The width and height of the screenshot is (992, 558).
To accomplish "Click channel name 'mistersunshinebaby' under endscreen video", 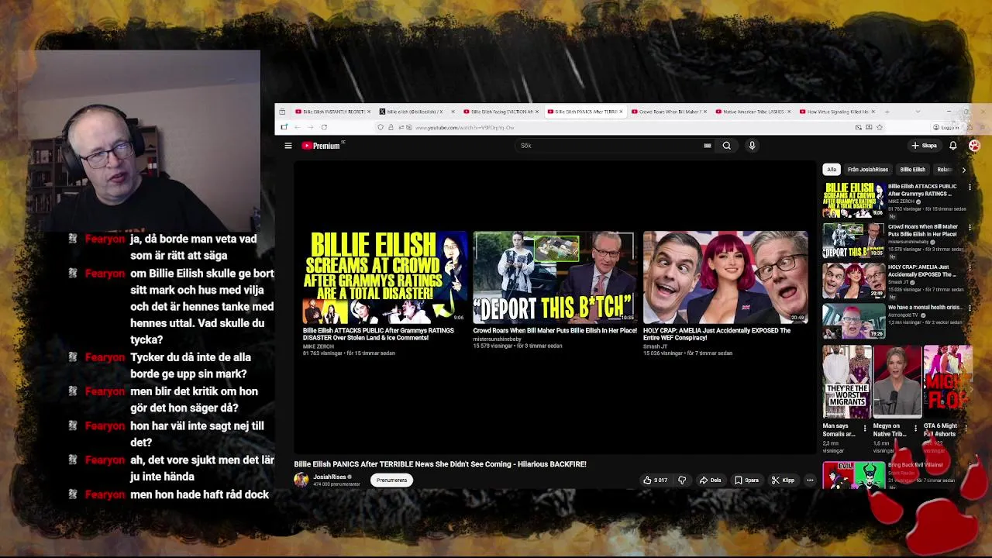I will click(497, 339).
